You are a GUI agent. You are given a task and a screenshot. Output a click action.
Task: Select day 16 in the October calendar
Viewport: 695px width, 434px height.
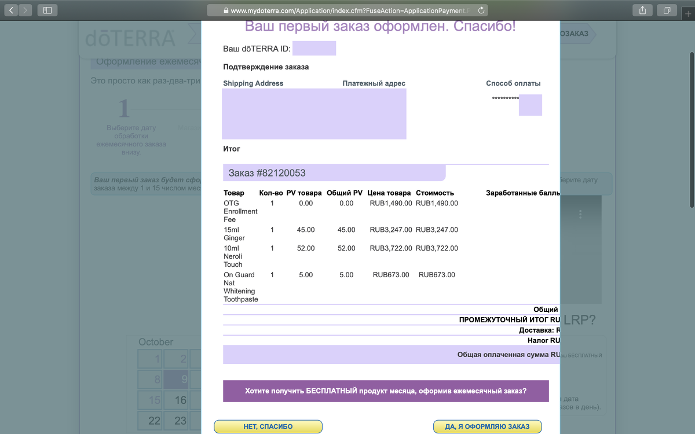tap(181, 400)
